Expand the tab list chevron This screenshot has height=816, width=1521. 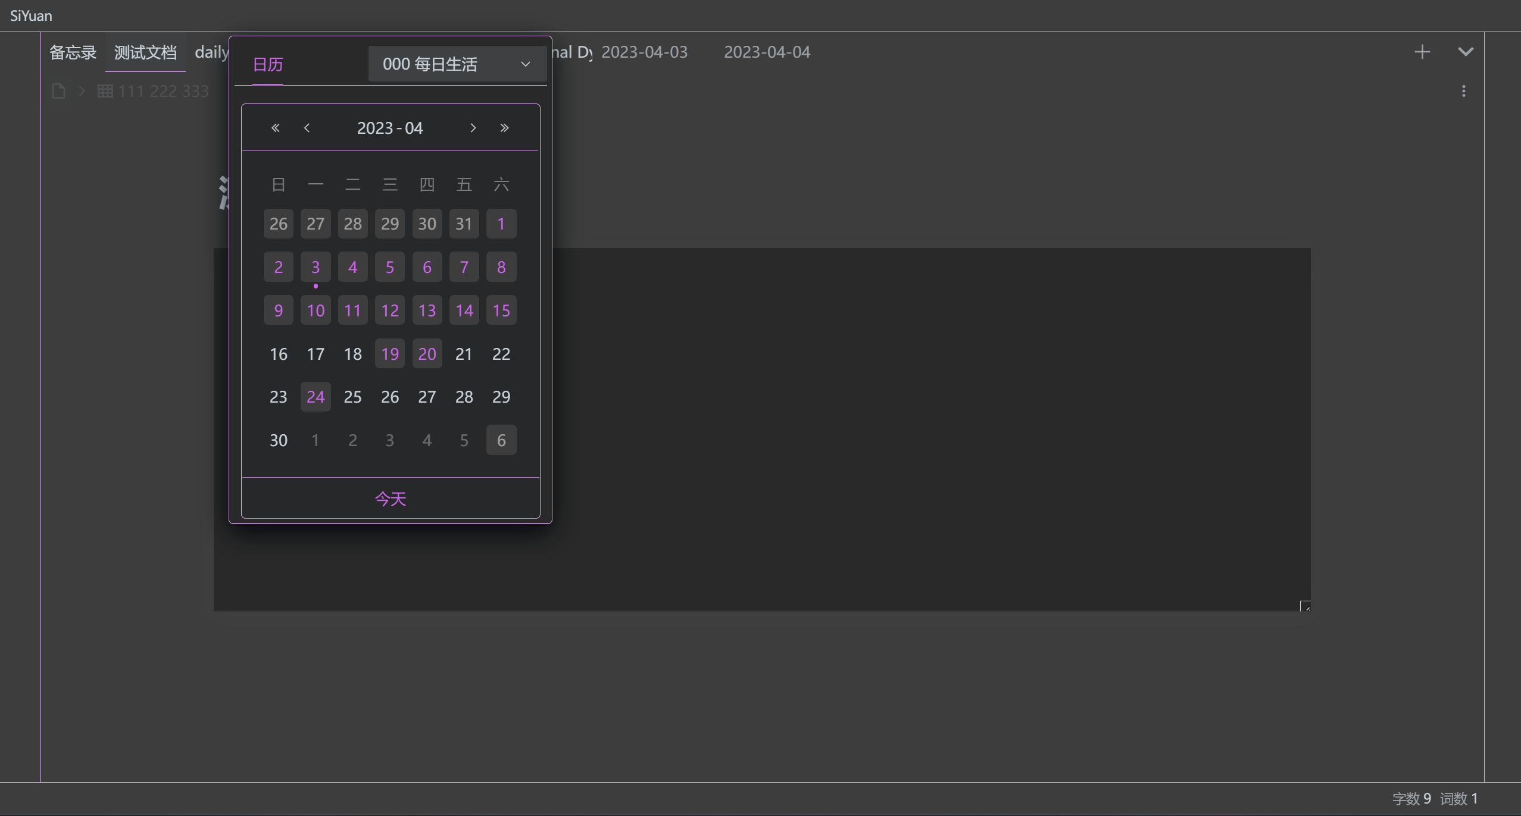1466,52
